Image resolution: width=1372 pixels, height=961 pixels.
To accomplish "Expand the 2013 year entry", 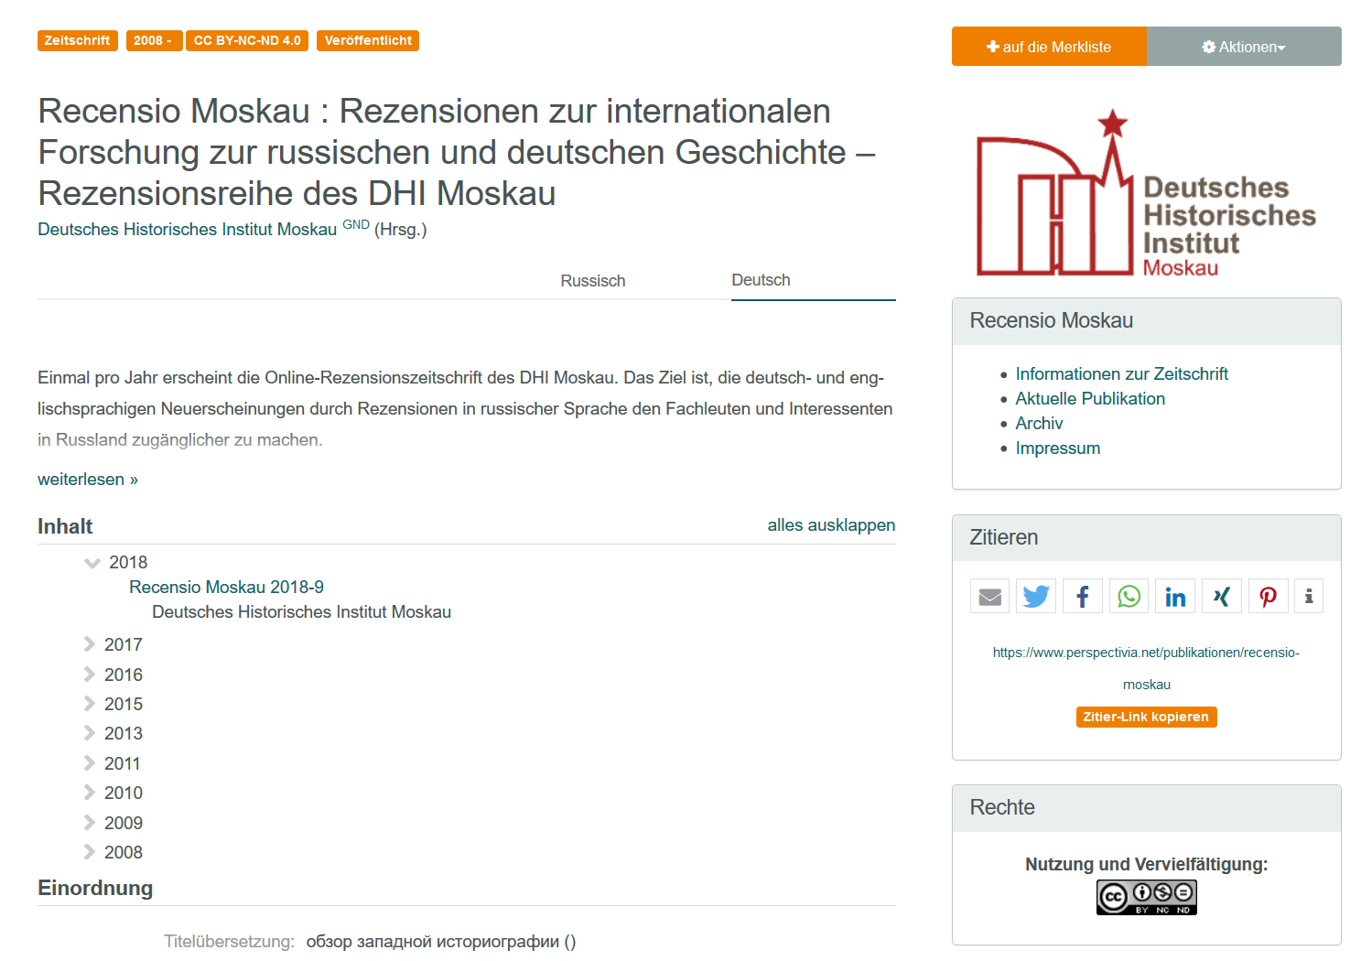I will tap(90, 733).
